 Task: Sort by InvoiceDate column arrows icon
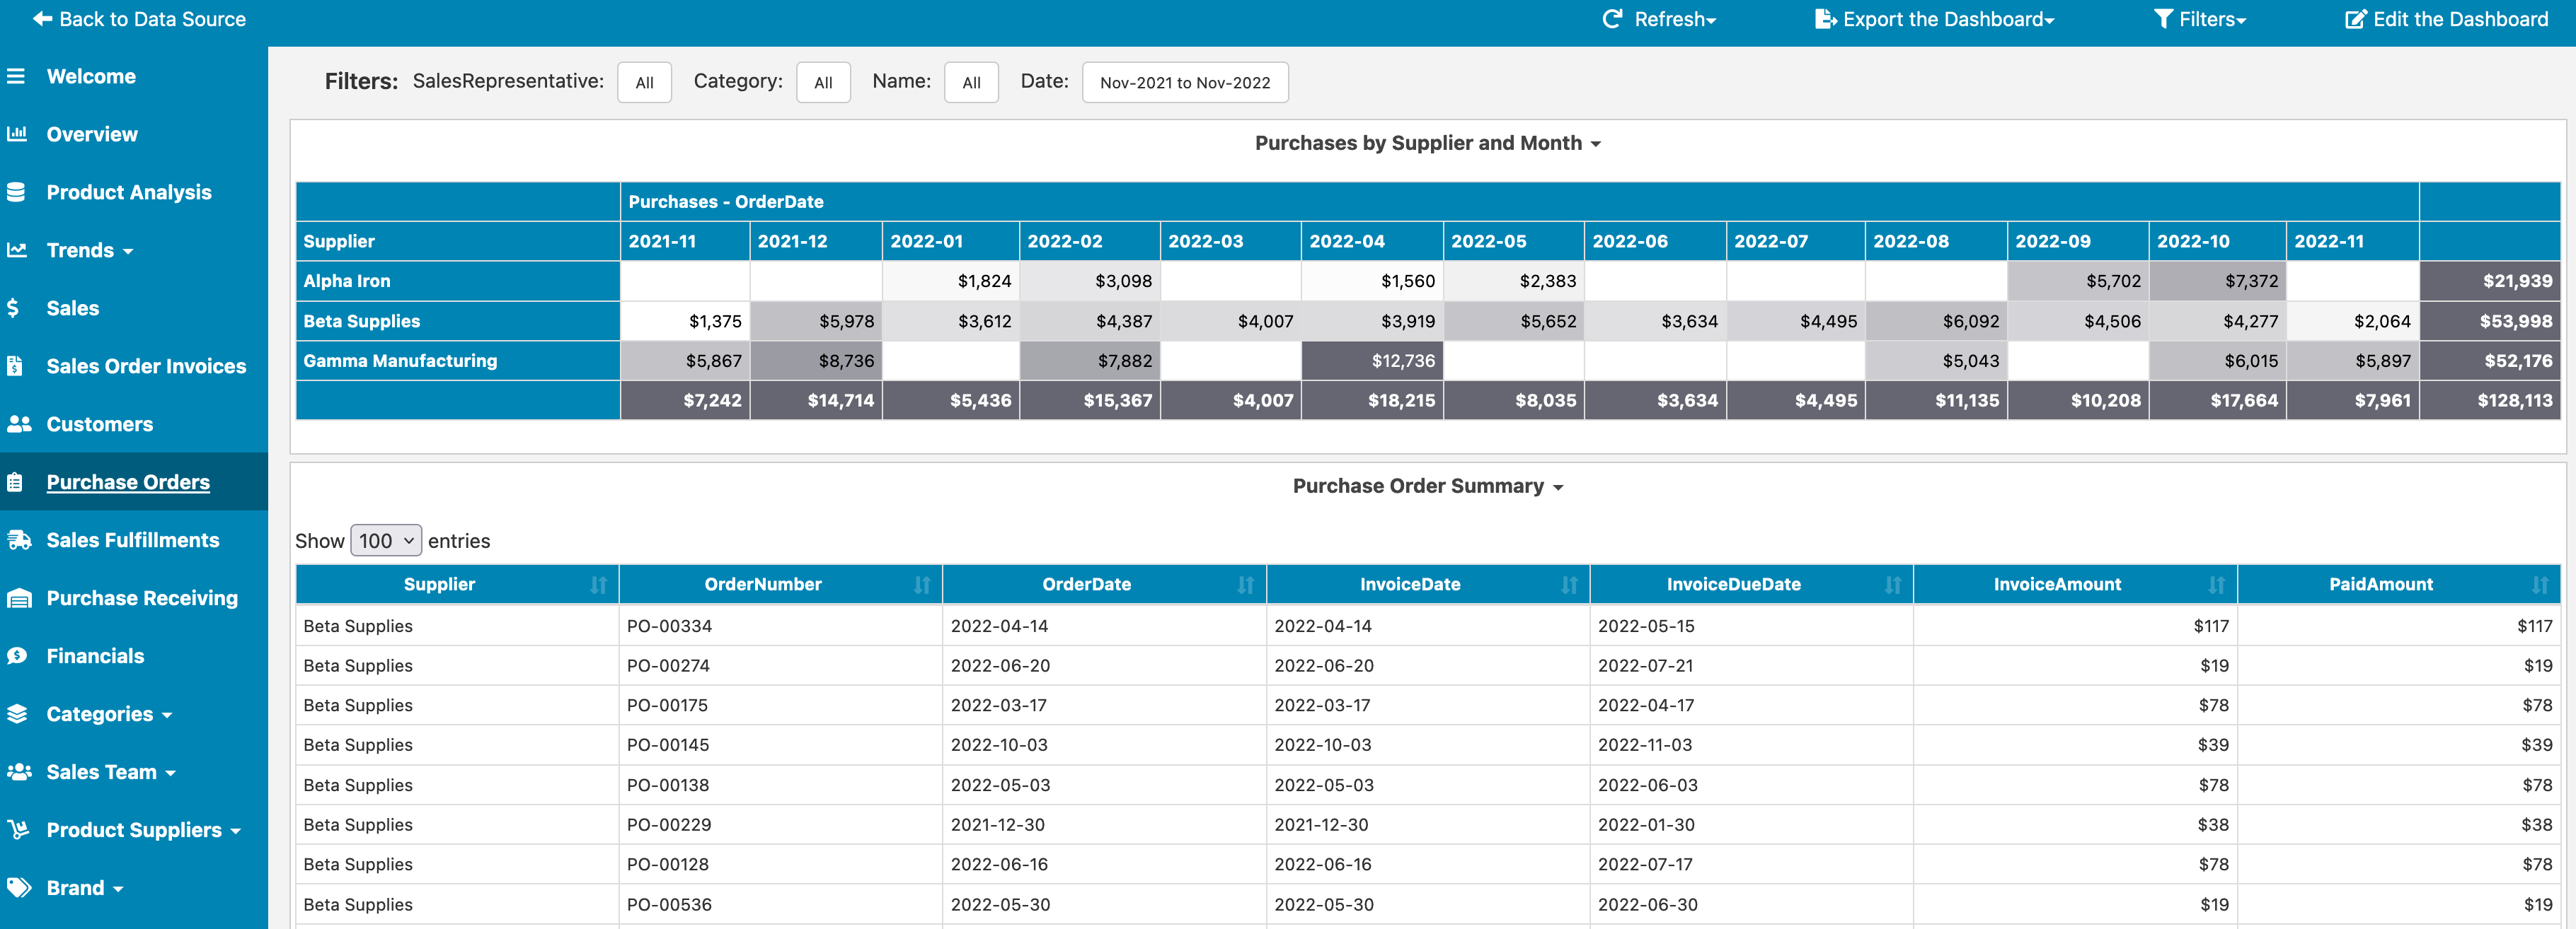tap(1569, 585)
